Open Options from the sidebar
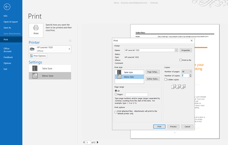 [x=7, y=63]
